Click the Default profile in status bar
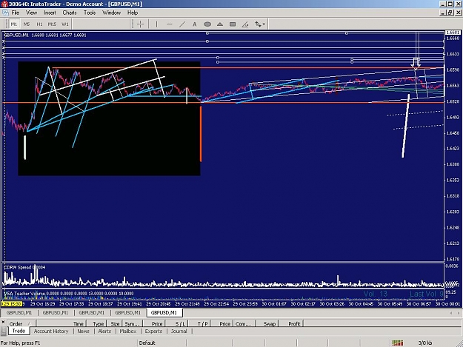The image size is (463, 347). pyautogui.click(x=147, y=343)
